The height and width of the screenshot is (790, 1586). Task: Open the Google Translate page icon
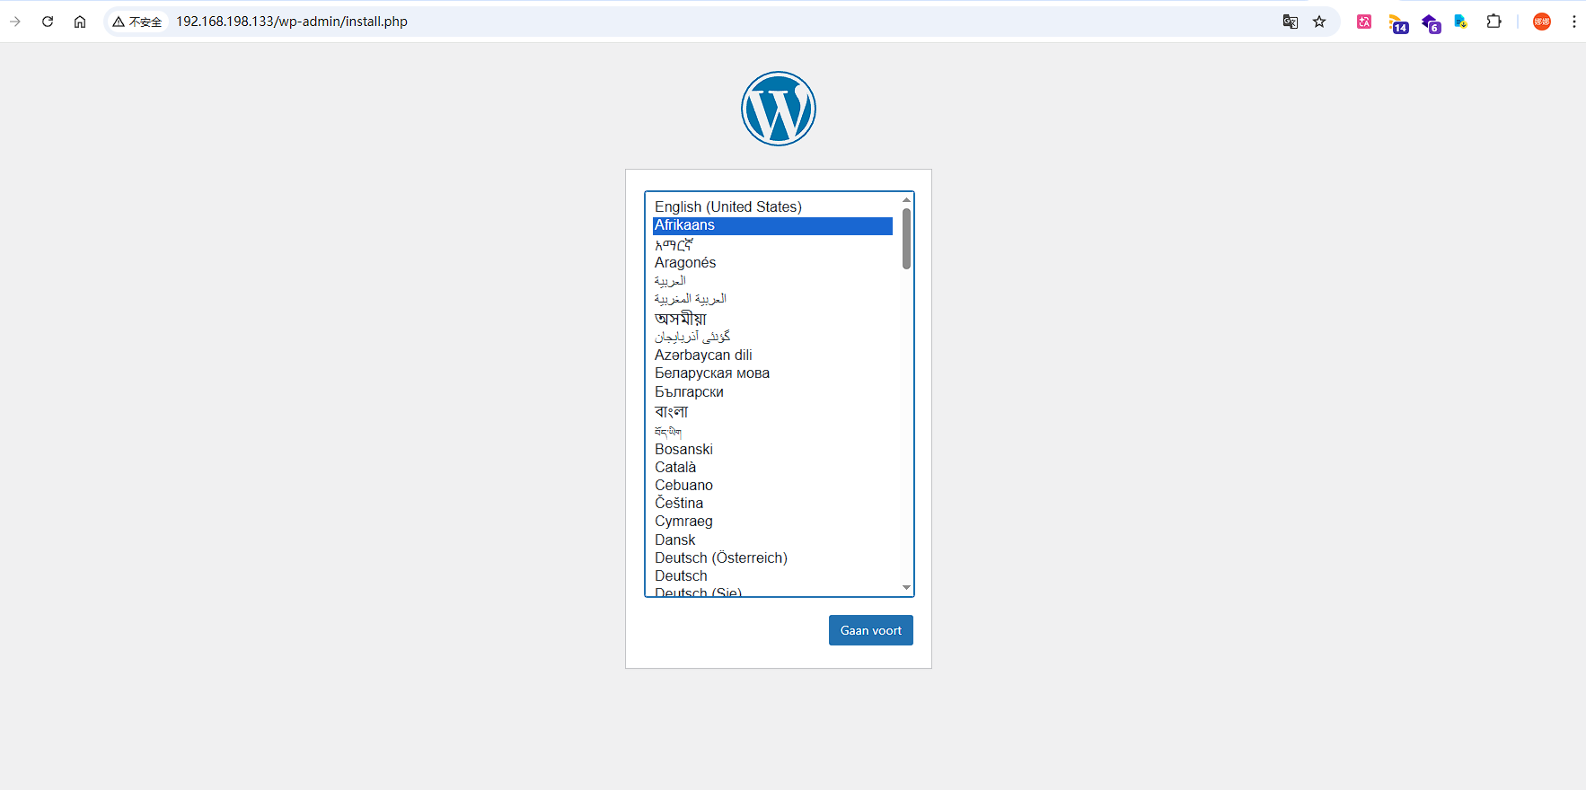[1290, 22]
